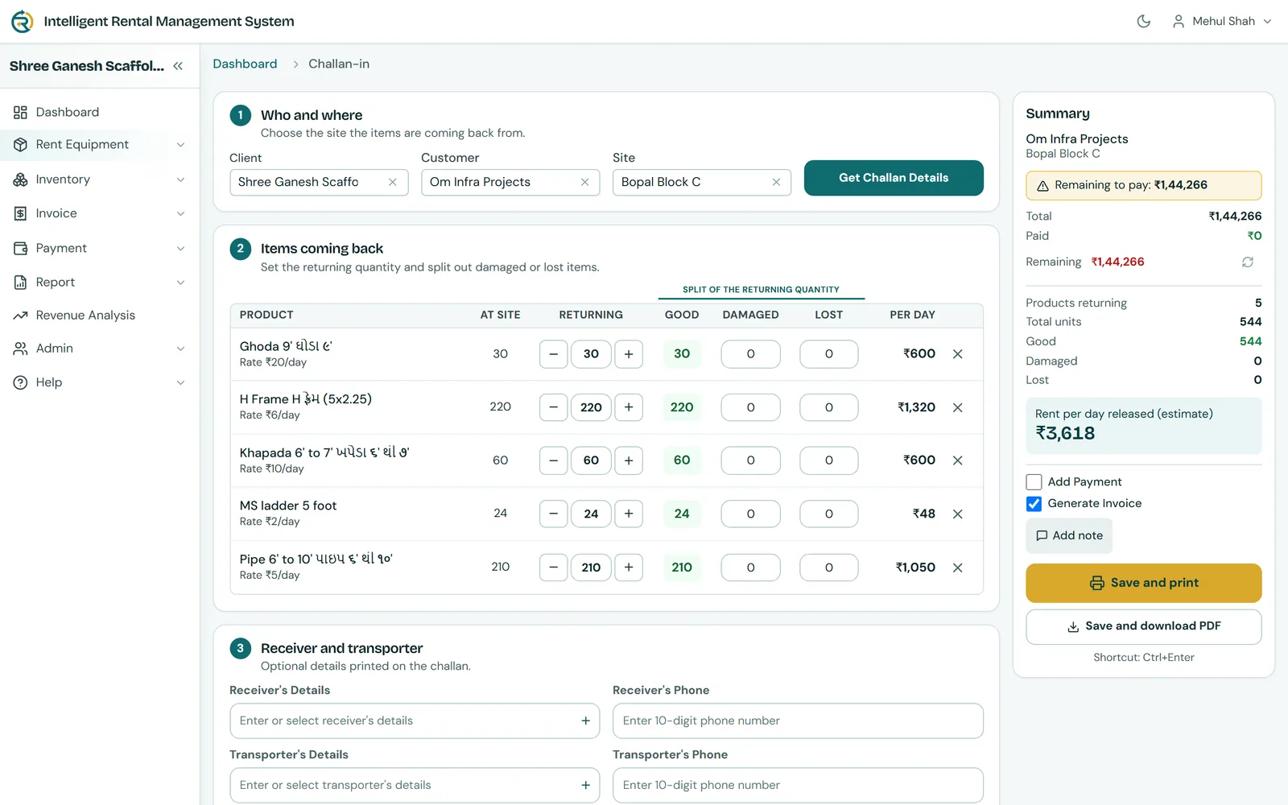Image resolution: width=1288 pixels, height=805 pixels.
Task: Expand the Inventory menu
Action: [x=100, y=180]
